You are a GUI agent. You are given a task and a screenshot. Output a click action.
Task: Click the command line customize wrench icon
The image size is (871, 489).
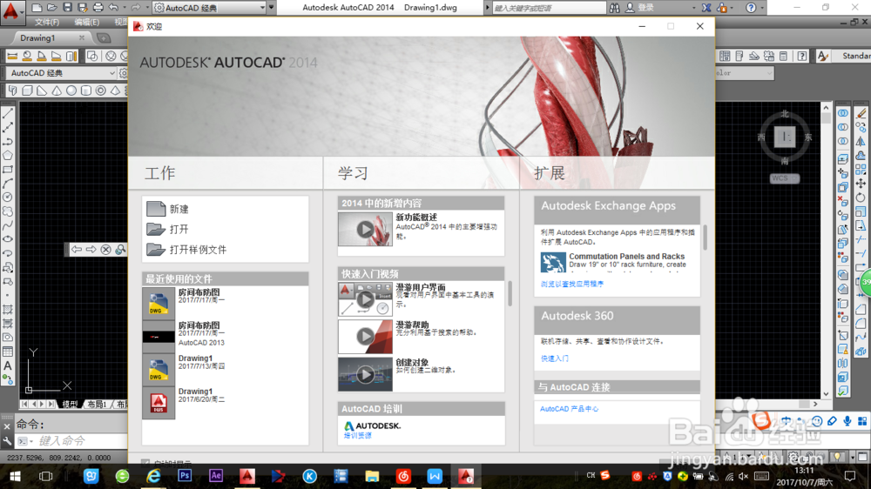[x=7, y=441]
